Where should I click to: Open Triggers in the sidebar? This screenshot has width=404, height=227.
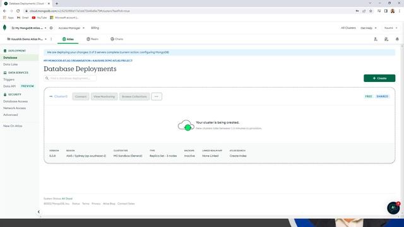pyautogui.click(x=9, y=79)
